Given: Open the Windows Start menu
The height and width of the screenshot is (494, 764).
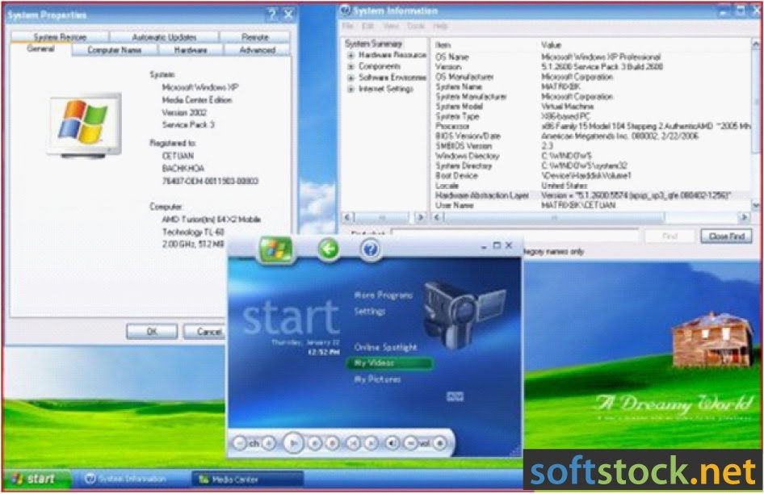Looking at the screenshot, I should [38, 479].
